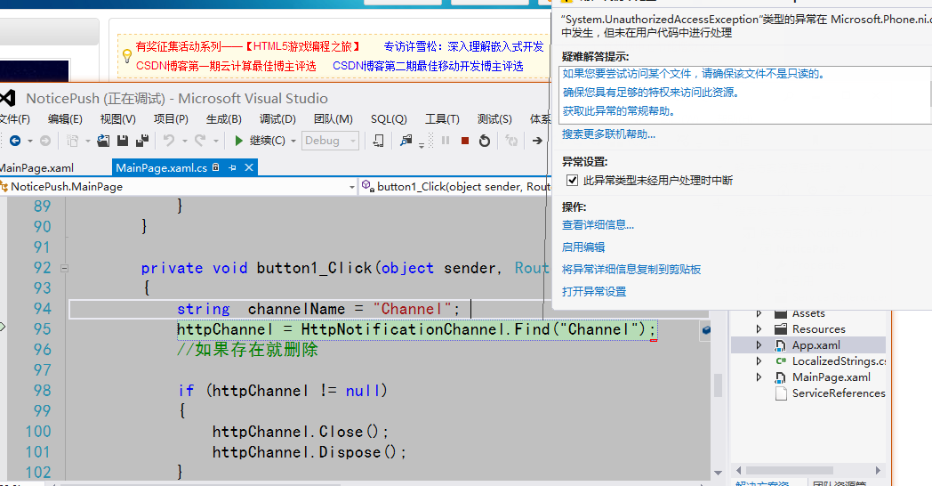The width and height of the screenshot is (932, 486).
Task: Close the MainPage.xaml.cs tab
Action: click(x=249, y=167)
